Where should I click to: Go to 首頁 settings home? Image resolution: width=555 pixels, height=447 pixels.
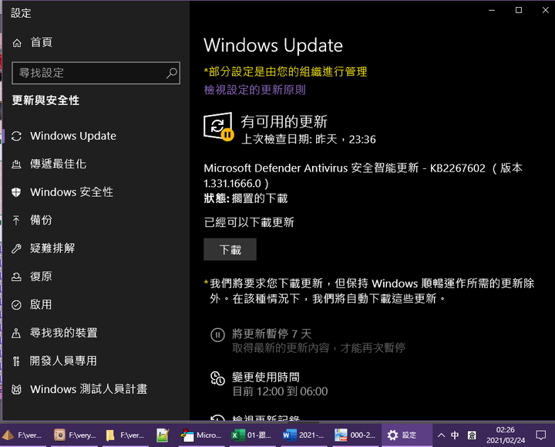[41, 42]
